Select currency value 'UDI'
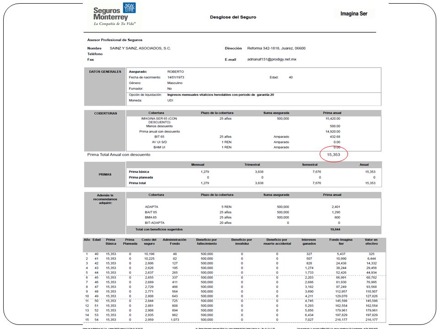This screenshot has width=439, height=329. pyautogui.click(x=170, y=100)
